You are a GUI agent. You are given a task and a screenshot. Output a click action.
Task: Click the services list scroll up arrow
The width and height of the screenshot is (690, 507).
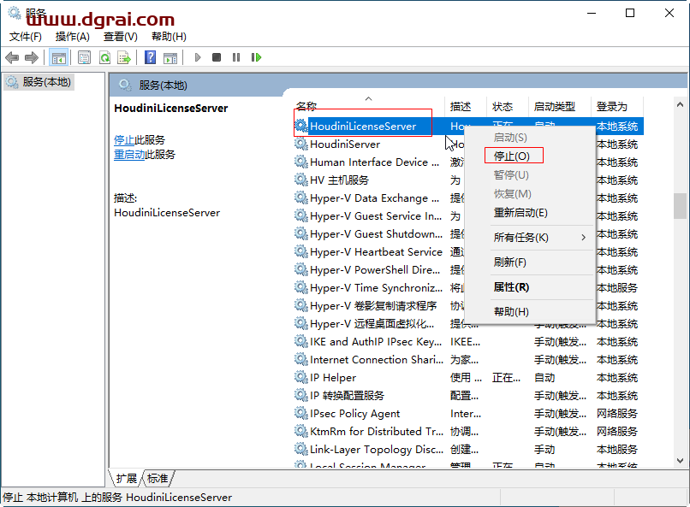pos(680,104)
